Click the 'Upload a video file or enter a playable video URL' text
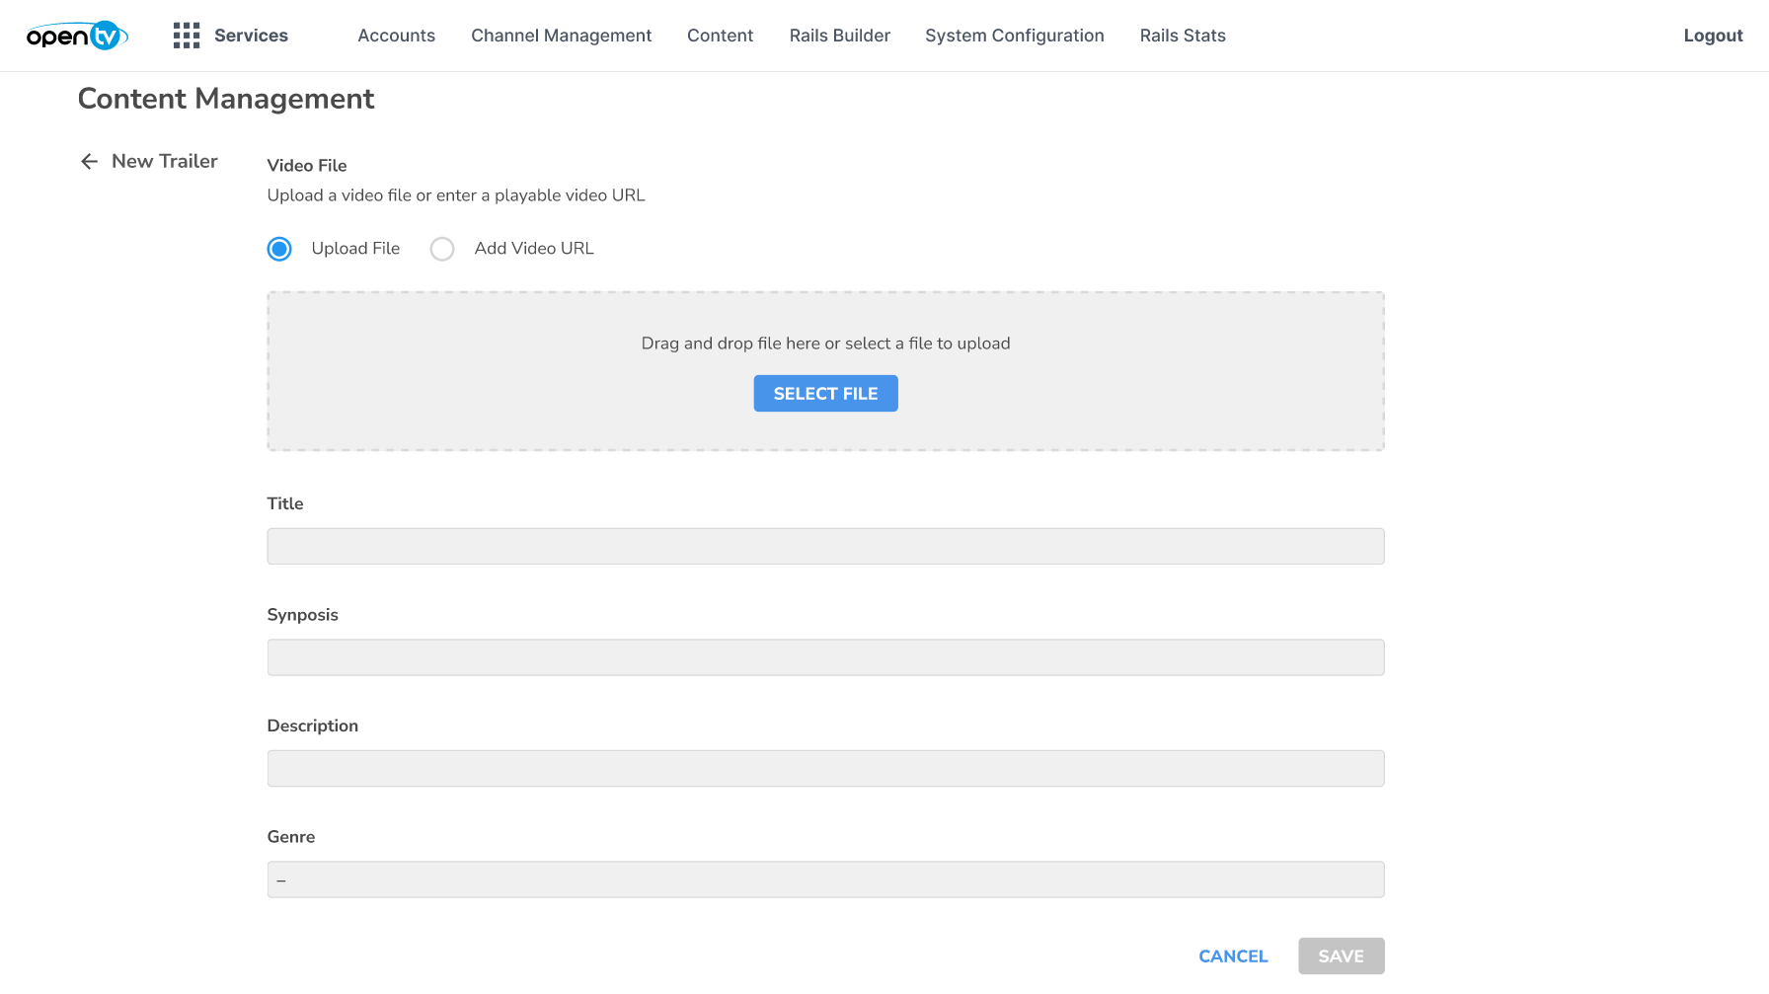 click(456, 195)
